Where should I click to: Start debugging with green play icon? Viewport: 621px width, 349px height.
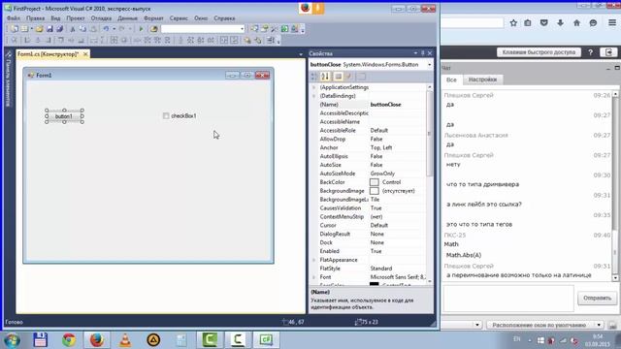tap(141, 29)
